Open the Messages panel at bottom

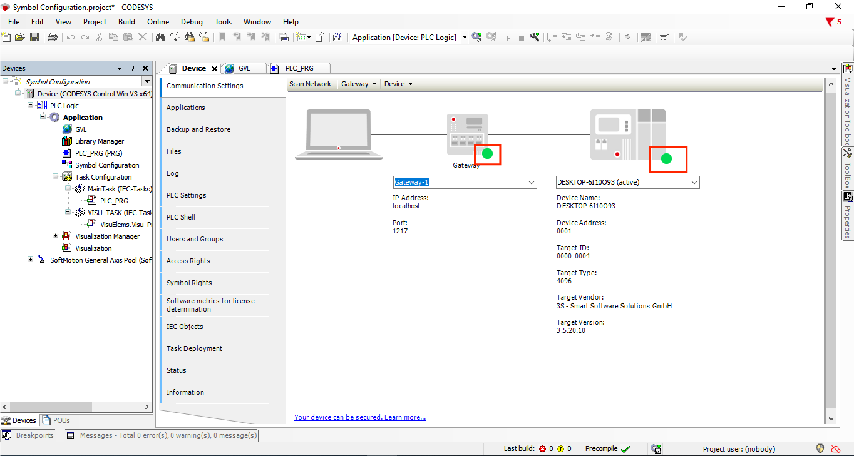pos(161,435)
